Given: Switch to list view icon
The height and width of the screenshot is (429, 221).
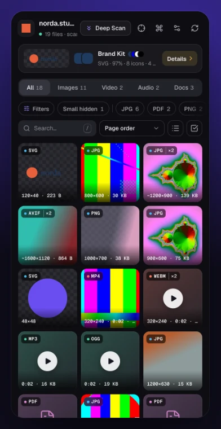Looking at the screenshot, I should [x=175, y=128].
